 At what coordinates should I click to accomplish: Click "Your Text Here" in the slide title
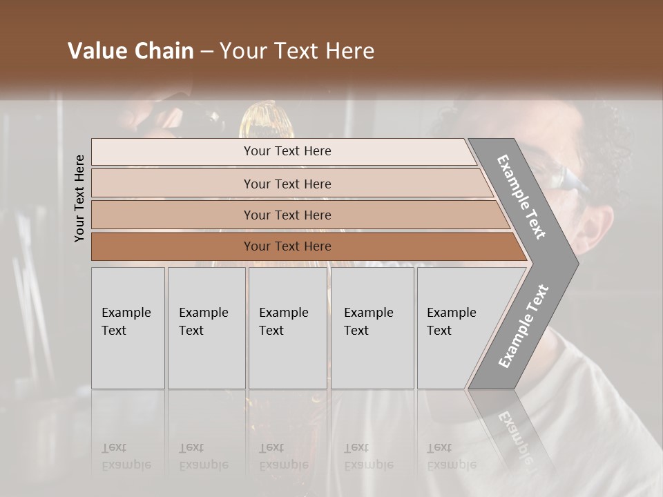(x=297, y=50)
